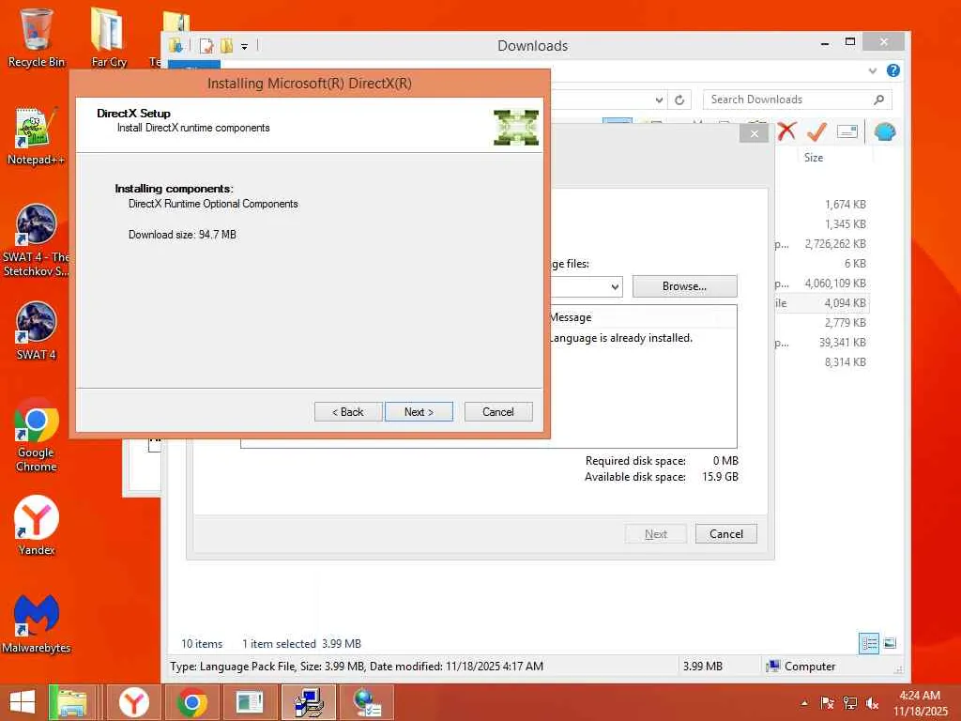961x721 pixels.
Task: Click the Computer entry in status bar
Action: click(x=801, y=667)
